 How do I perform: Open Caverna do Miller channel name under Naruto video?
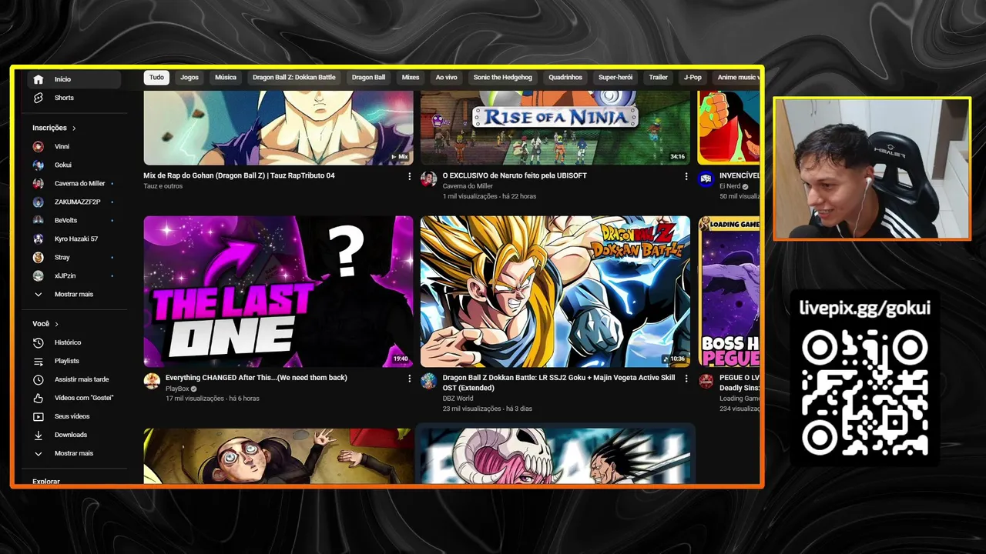click(x=468, y=186)
